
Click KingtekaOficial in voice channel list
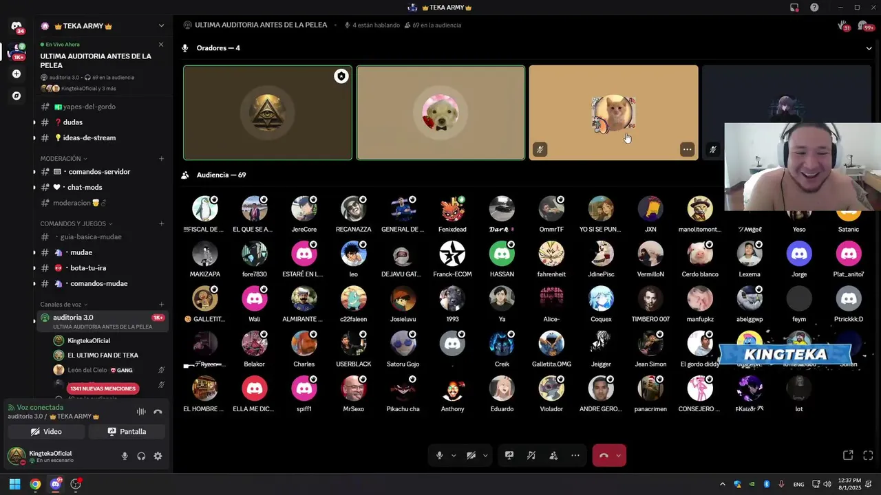tap(88, 341)
